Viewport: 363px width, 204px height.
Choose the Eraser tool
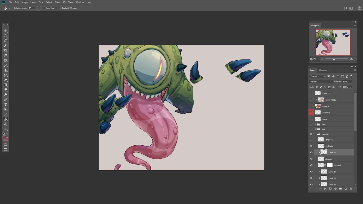click(x=5, y=80)
